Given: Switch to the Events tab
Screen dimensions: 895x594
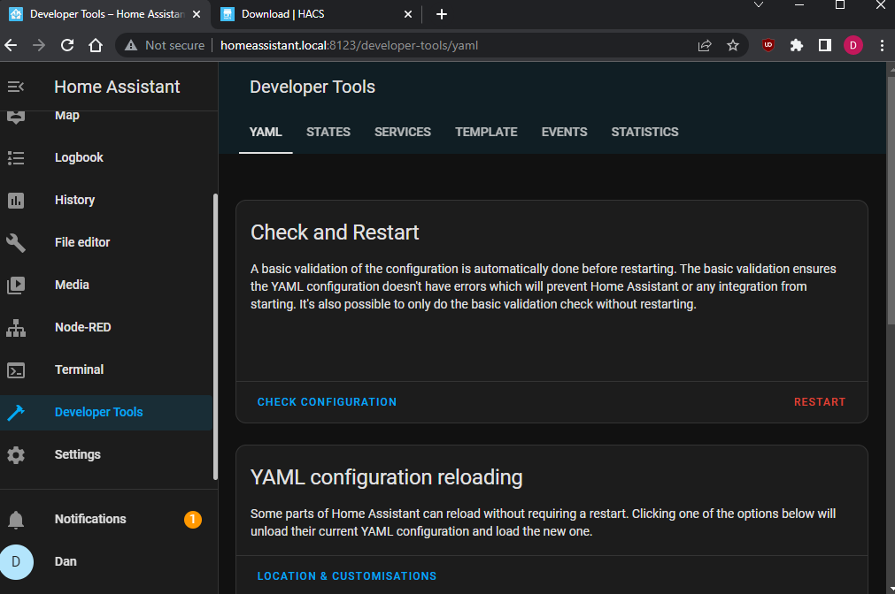Looking at the screenshot, I should (564, 133).
